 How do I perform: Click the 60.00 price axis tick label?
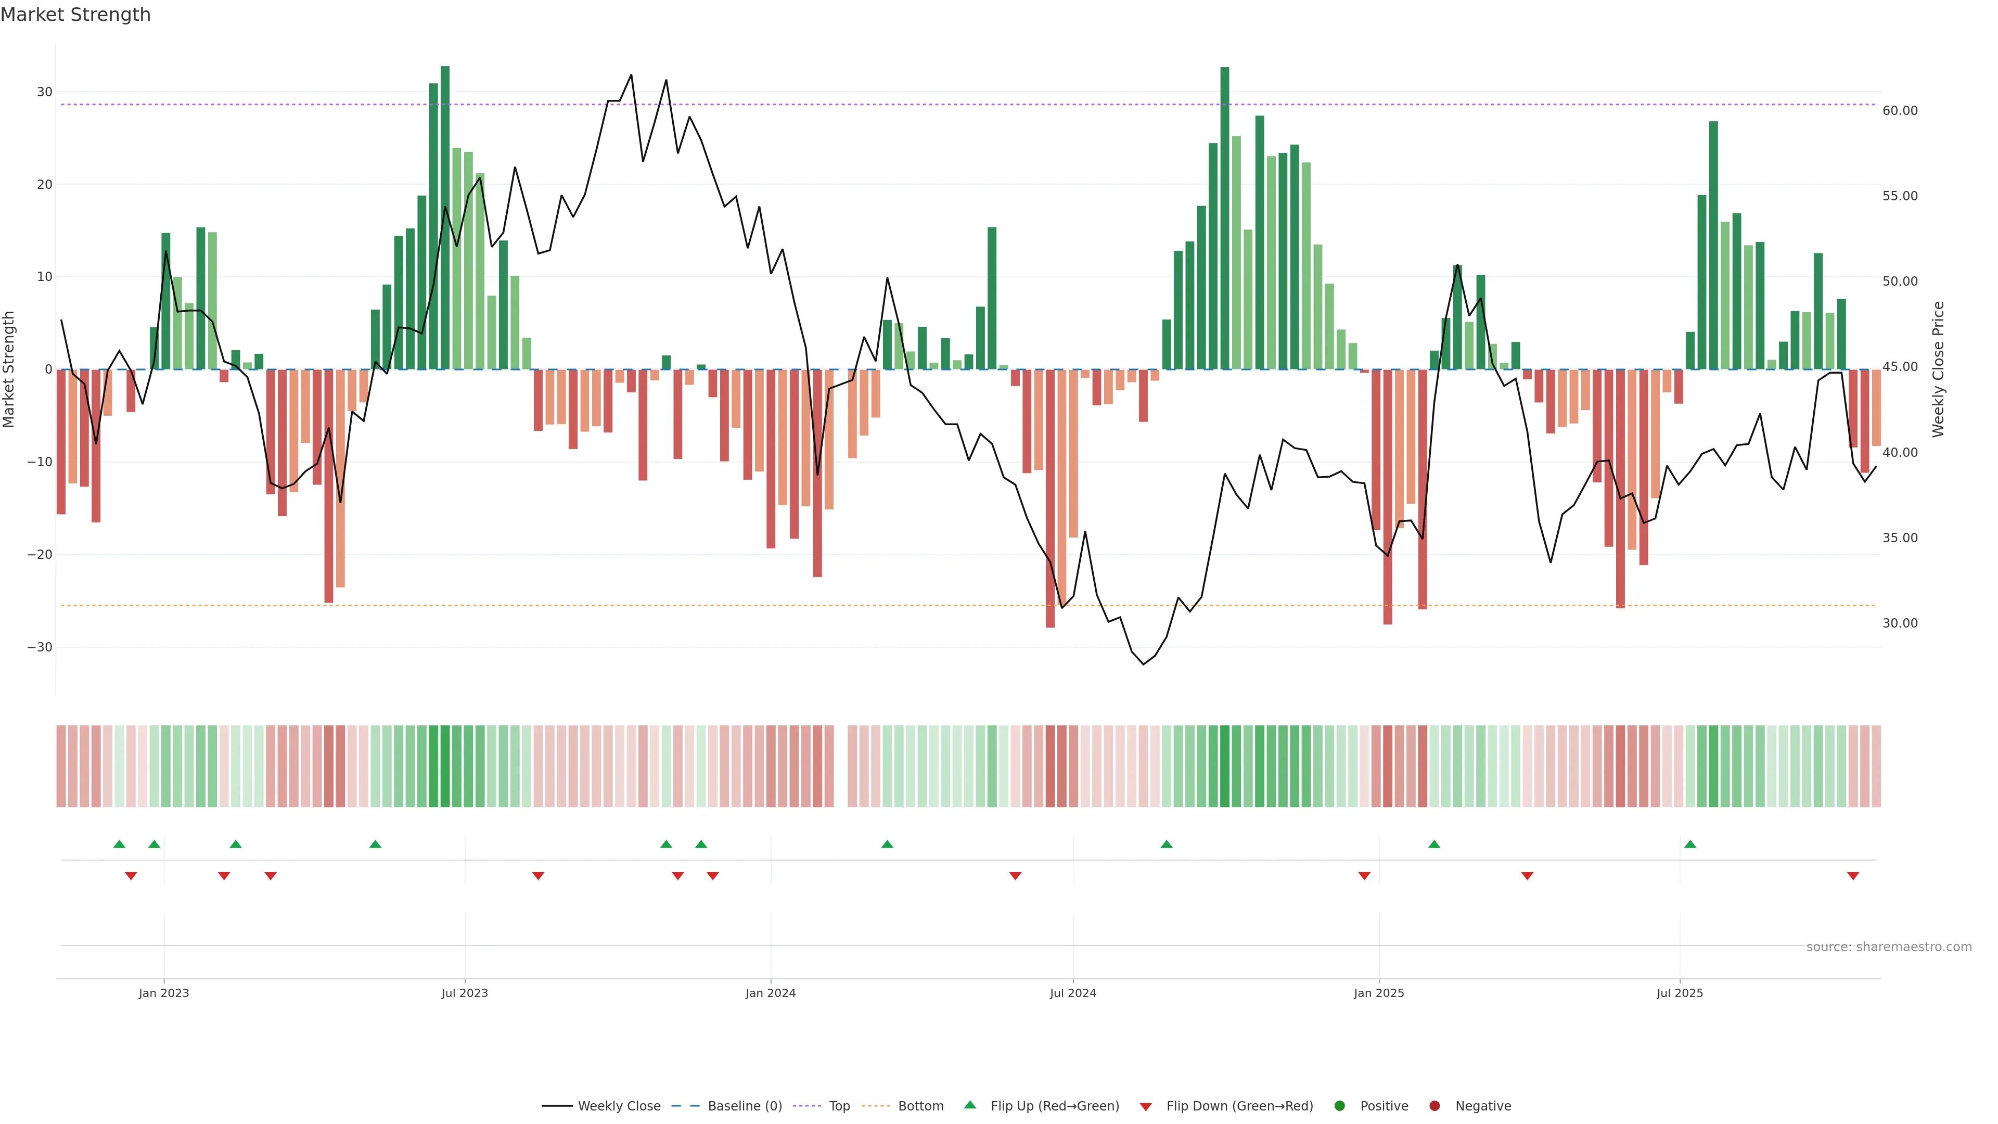point(1900,111)
